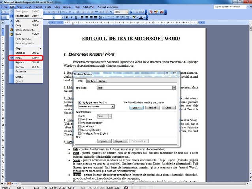Open the Special button dropdown in dialog
This screenshot has height=189, width=252.
[x=120, y=141]
